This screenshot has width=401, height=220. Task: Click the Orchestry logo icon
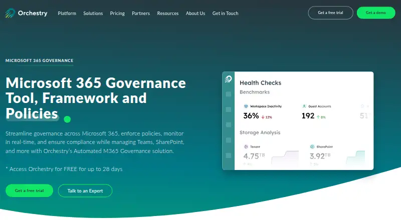pyautogui.click(x=10, y=13)
